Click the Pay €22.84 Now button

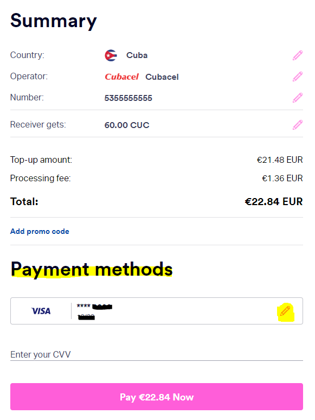click(157, 397)
